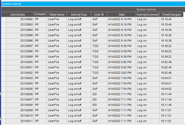Select the Date cell in row 20134007
The image size is (185, 125).
121,100
